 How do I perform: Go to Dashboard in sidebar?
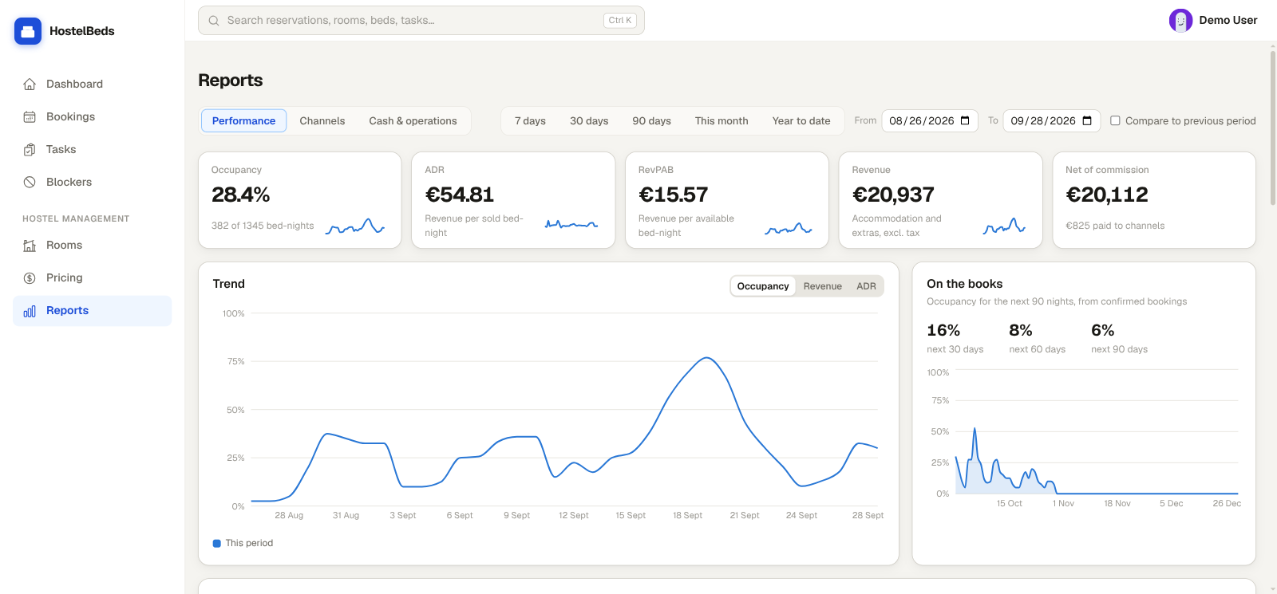point(92,84)
